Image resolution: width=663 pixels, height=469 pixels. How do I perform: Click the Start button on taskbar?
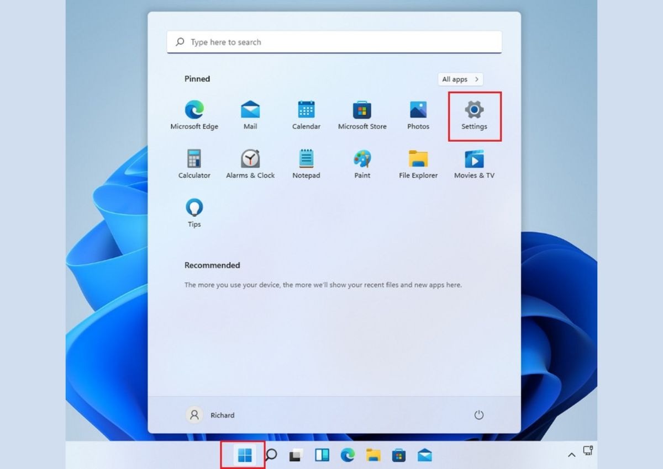(x=244, y=455)
